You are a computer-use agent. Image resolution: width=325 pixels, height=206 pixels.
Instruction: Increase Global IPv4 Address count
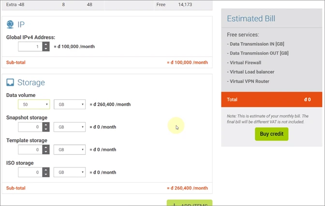pyautogui.click(x=46, y=44)
